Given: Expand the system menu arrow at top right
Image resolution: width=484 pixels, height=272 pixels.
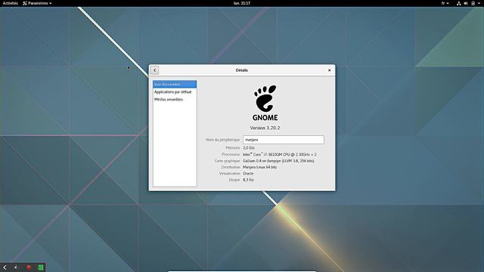Looking at the screenshot, I should pyautogui.click(x=479, y=3).
